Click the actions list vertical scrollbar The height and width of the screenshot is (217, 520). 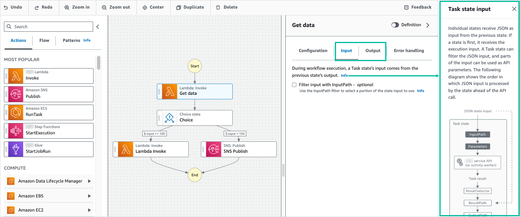[99, 63]
